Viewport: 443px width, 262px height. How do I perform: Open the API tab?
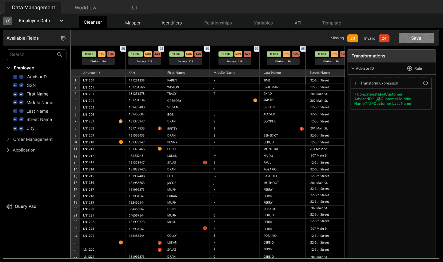tap(298, 23)
